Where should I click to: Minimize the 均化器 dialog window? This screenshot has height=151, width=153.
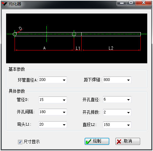tap(122, 3)
